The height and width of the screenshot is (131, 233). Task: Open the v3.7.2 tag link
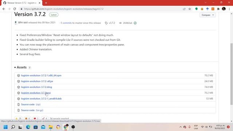click(110, 23)
